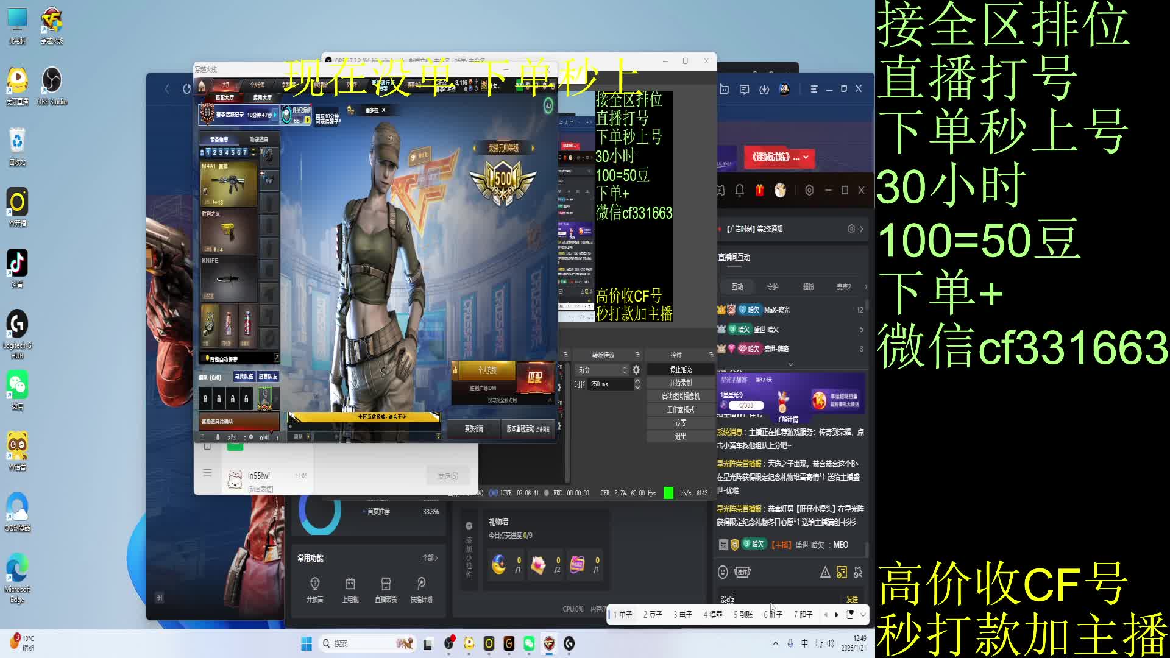Click the warning triangle icon in chat
The width and height of the screenshot is (1170, 658).
pyautogui.click(x=825, y=572)
